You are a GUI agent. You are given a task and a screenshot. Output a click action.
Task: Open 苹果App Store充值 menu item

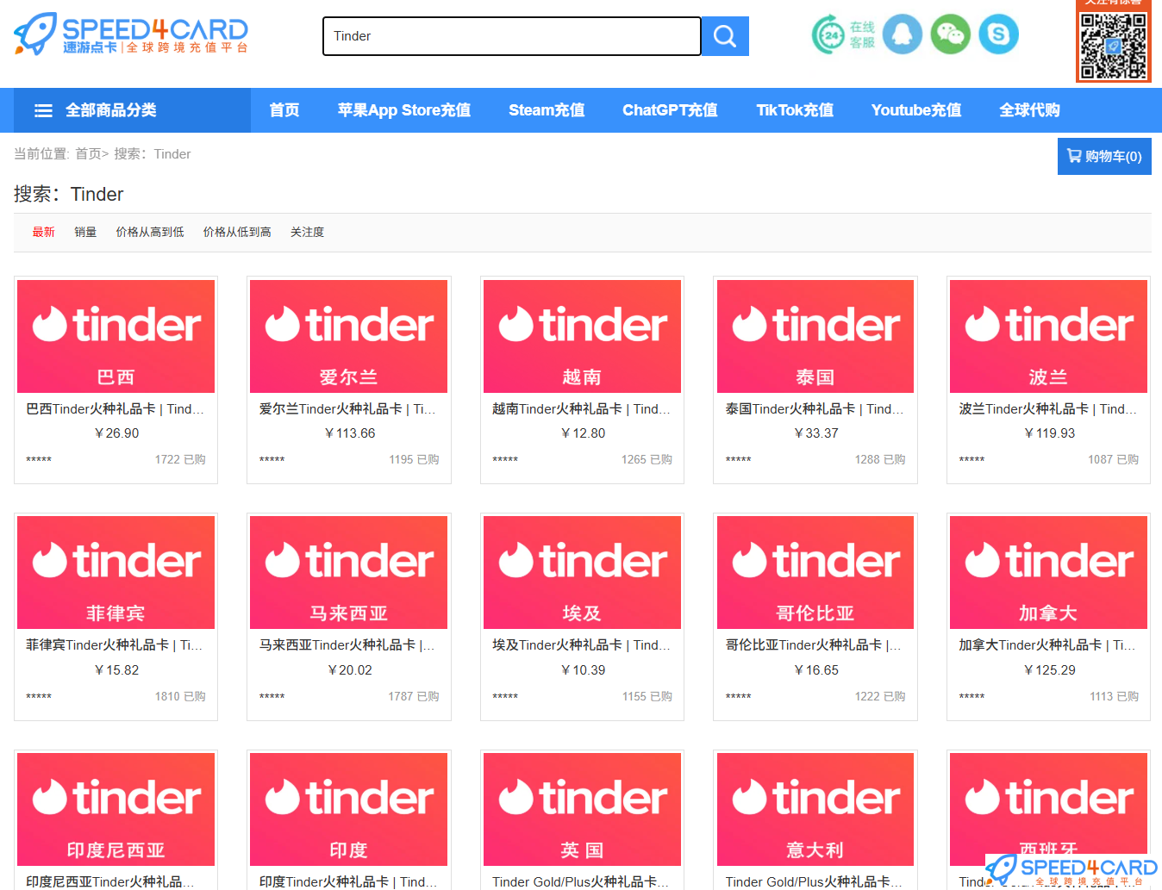(404, 110)
